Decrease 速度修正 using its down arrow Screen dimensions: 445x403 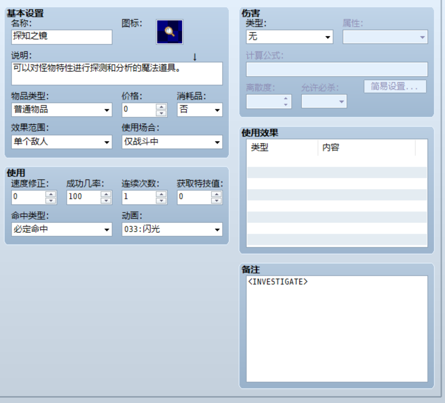[51, 201]
